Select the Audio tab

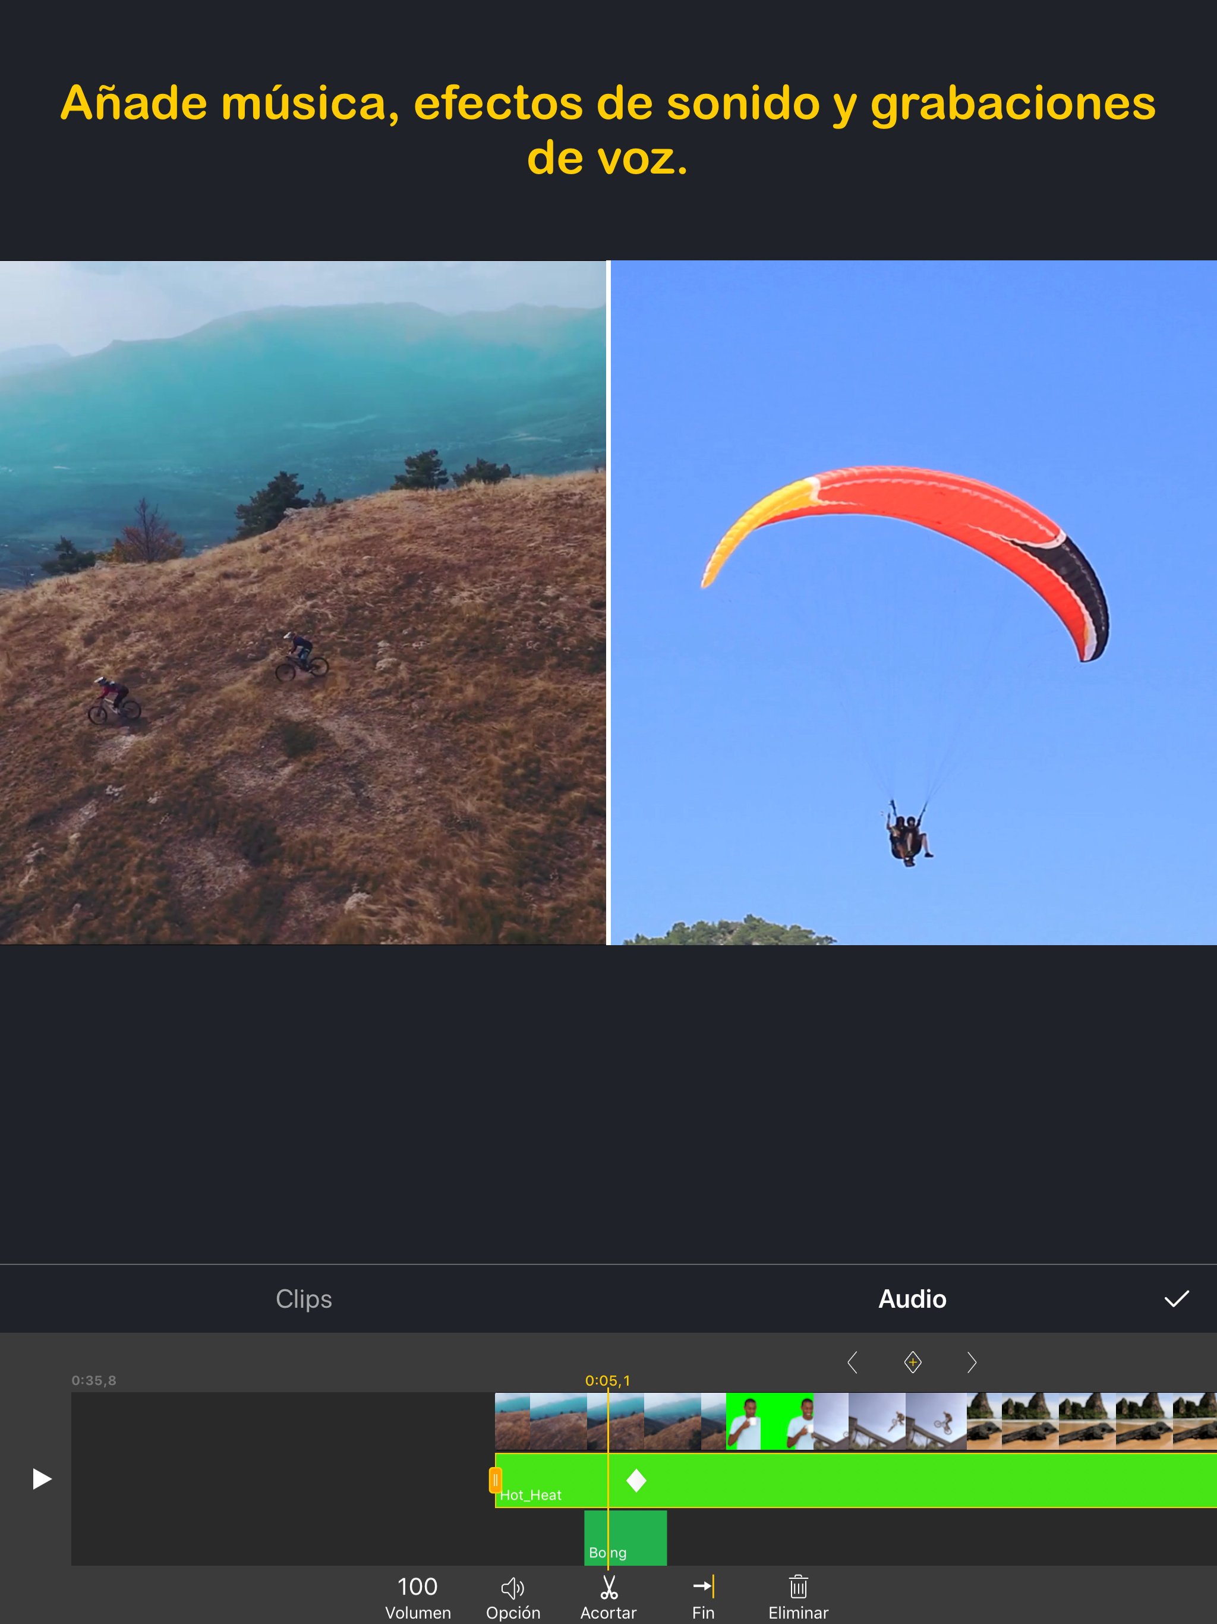(912, 1299)
